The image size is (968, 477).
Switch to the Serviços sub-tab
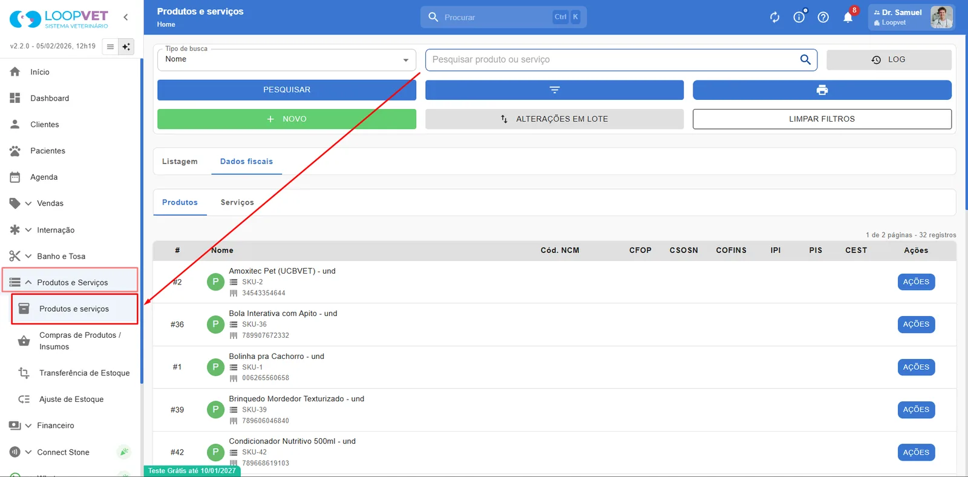point(237,202)
